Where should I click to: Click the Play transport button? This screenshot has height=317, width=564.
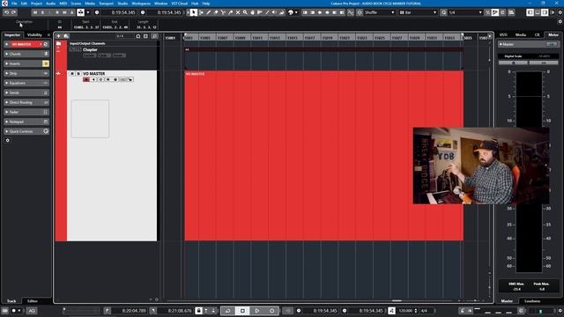coord(256,311)
